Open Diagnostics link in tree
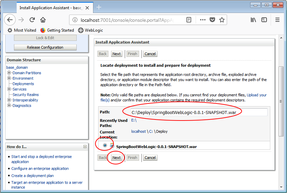 click(22, 106)
